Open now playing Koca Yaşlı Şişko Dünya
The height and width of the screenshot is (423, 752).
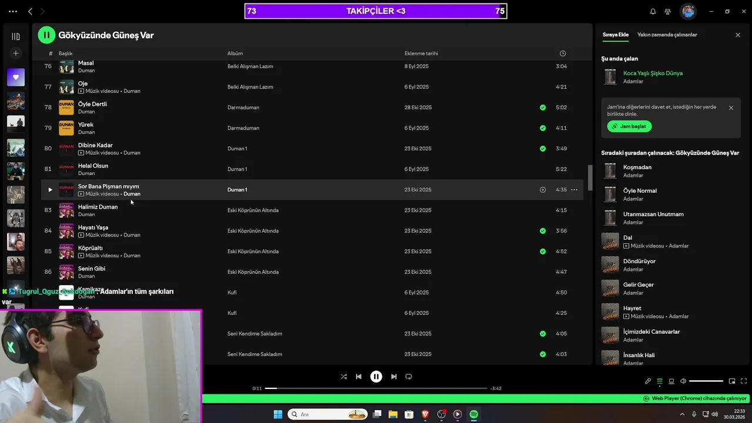coord(653,73)
